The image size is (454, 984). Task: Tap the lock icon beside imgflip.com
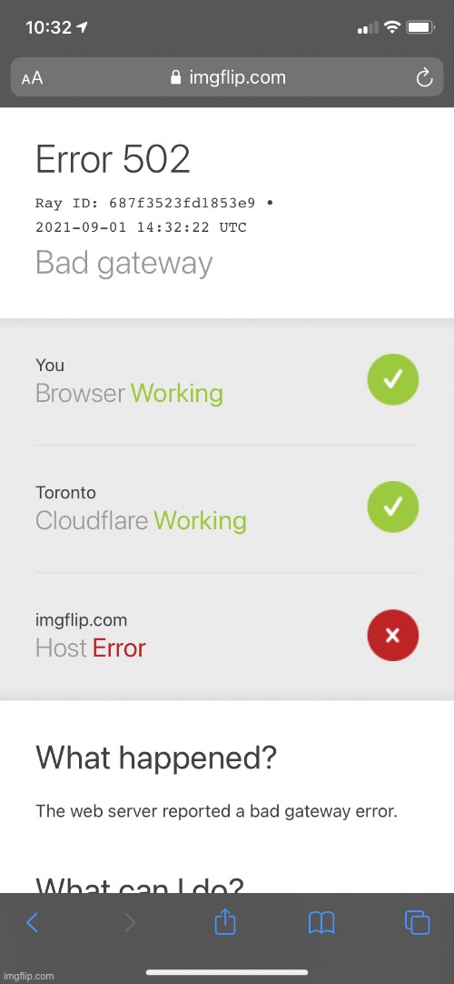click(x=176, y=77)
